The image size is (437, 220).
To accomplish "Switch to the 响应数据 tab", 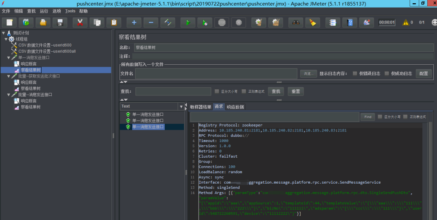I will point(235,107).
